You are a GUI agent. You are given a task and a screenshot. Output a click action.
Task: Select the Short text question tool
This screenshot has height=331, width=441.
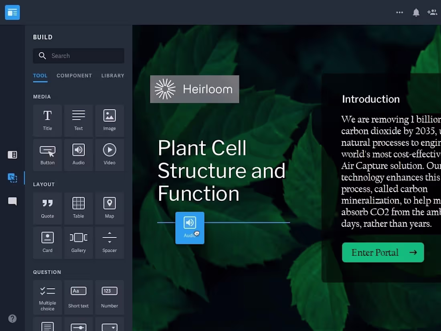pyautogui.click(x=78, y=297)
